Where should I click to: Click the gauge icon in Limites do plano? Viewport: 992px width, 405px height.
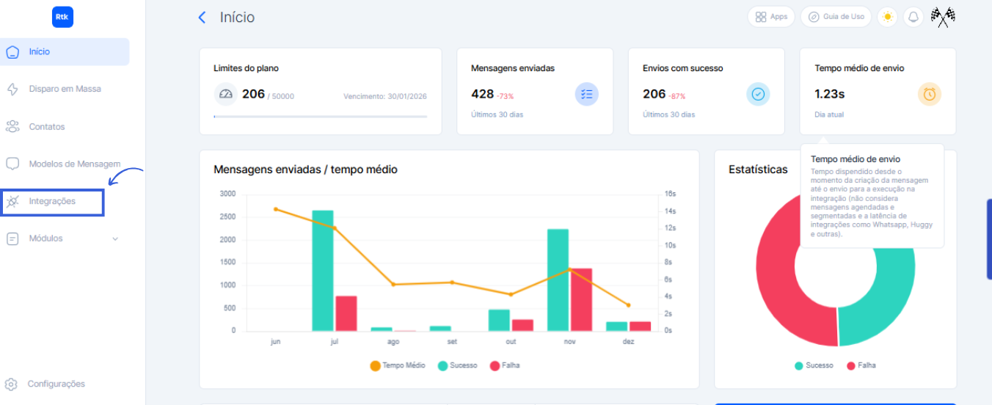225,94
